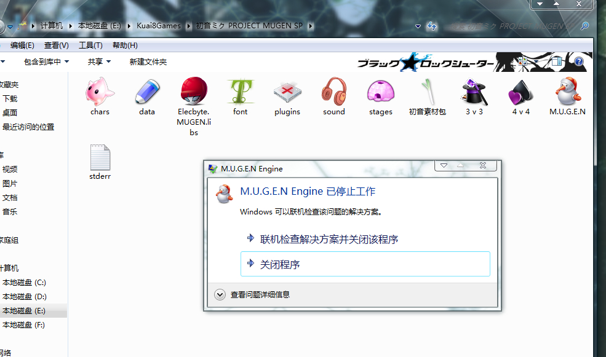
Task: Open 图片 library in sidebar
Action: point(10,184)
